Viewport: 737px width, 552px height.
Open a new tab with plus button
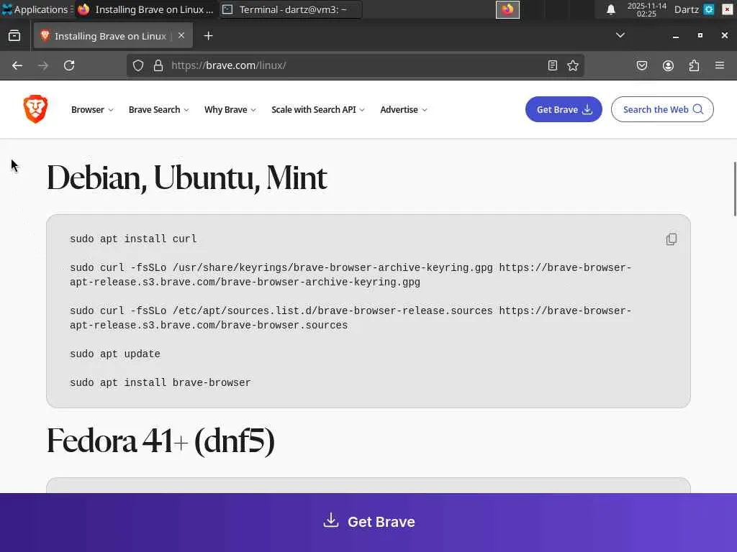coord(208,36)
